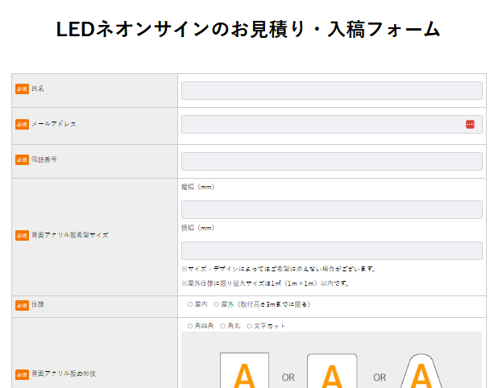Click the 必須 badge beside 背面アクリル板の形状

[x=22, y=374]
